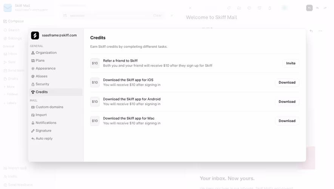Open Sent folder in background sidebar
This screenshot has width=334, height=189.
click(x=10, y=62)
